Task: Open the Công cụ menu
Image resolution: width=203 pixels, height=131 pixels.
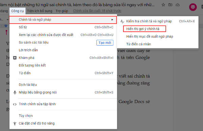Action: point(17,11)
